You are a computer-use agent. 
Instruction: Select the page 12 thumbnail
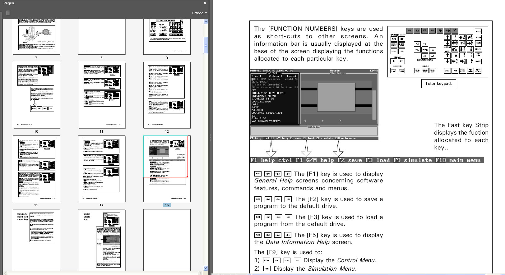click(x=167, y=95)
